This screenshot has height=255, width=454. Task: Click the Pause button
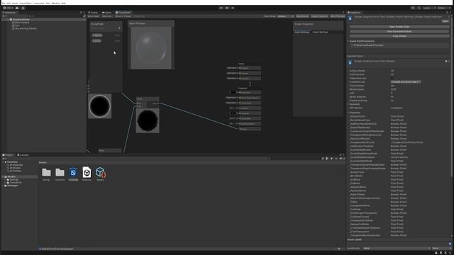[x=227, y=8]
